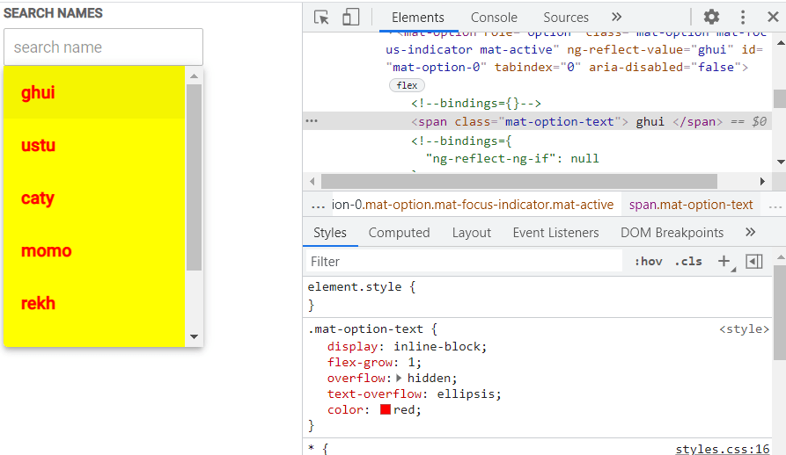Toggle the .cls classes button
Image resolution: width=786 pixels, height=455 pixels.
click(688, 262)
